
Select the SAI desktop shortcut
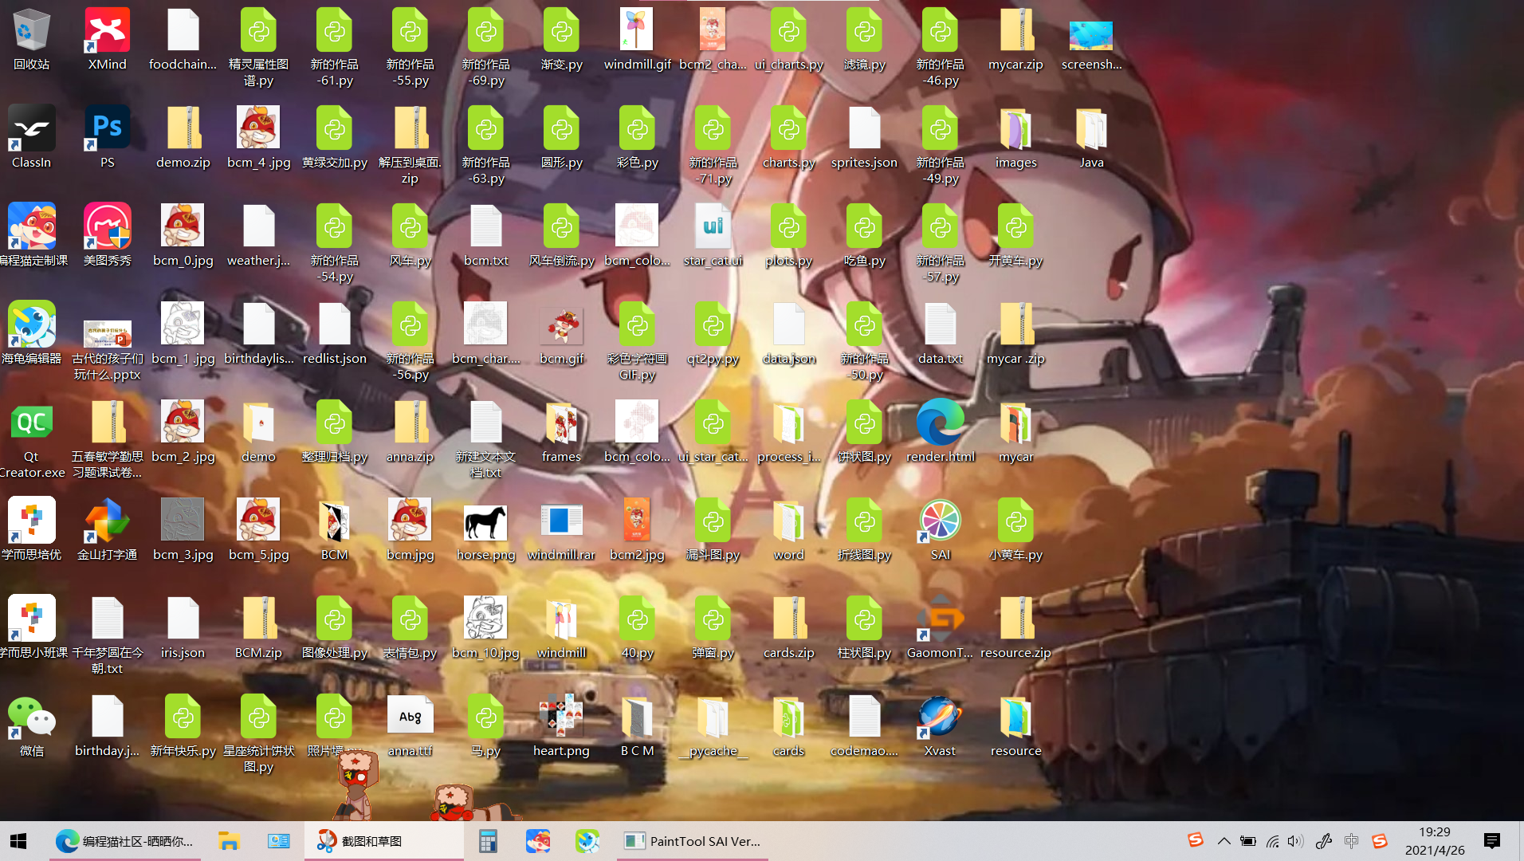pyautogui.click(x=941, y=529)
